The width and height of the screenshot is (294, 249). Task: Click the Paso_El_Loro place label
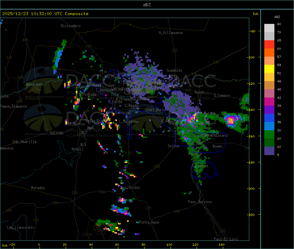coord(226,239)
